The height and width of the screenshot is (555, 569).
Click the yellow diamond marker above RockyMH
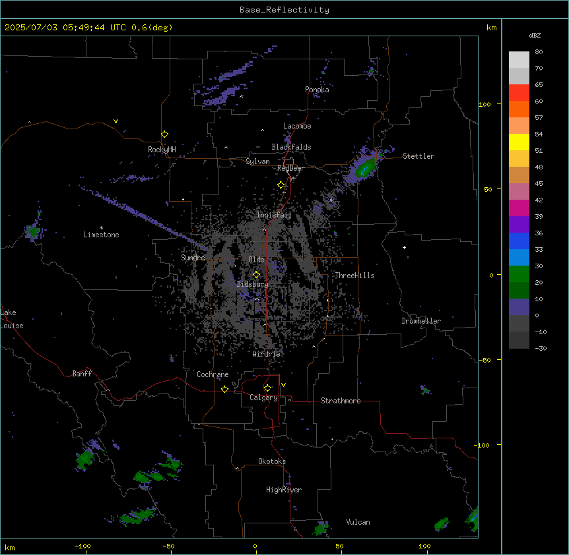coord(164,134)
